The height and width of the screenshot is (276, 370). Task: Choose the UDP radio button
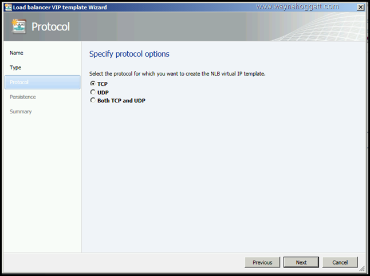point(93,92)
